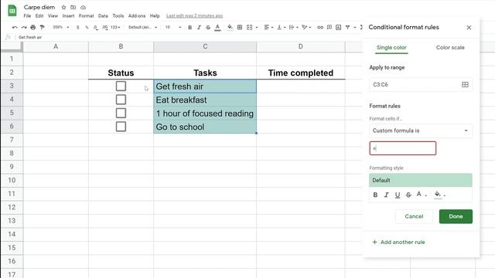
Task: Click the Merge cells icon
Action: [x=249, y=28]
